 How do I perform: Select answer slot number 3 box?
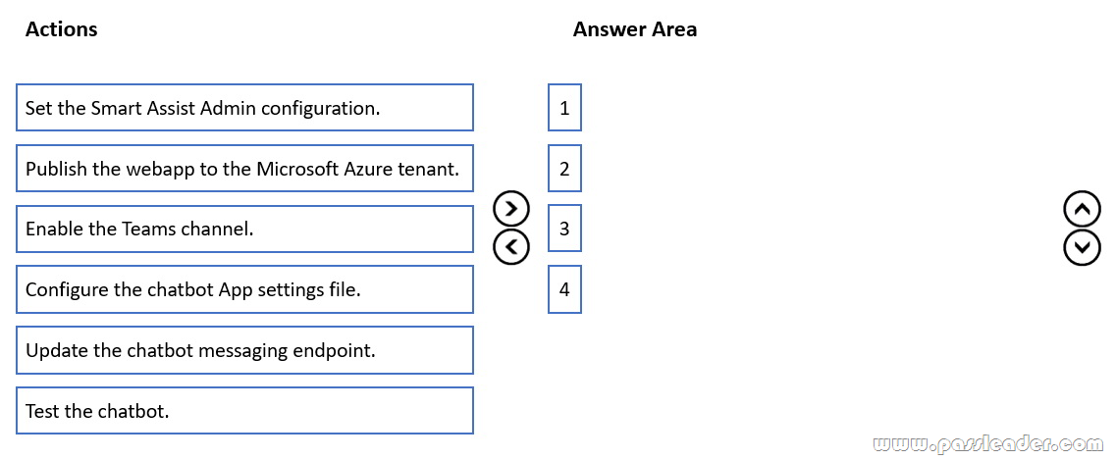pos(564,230)
